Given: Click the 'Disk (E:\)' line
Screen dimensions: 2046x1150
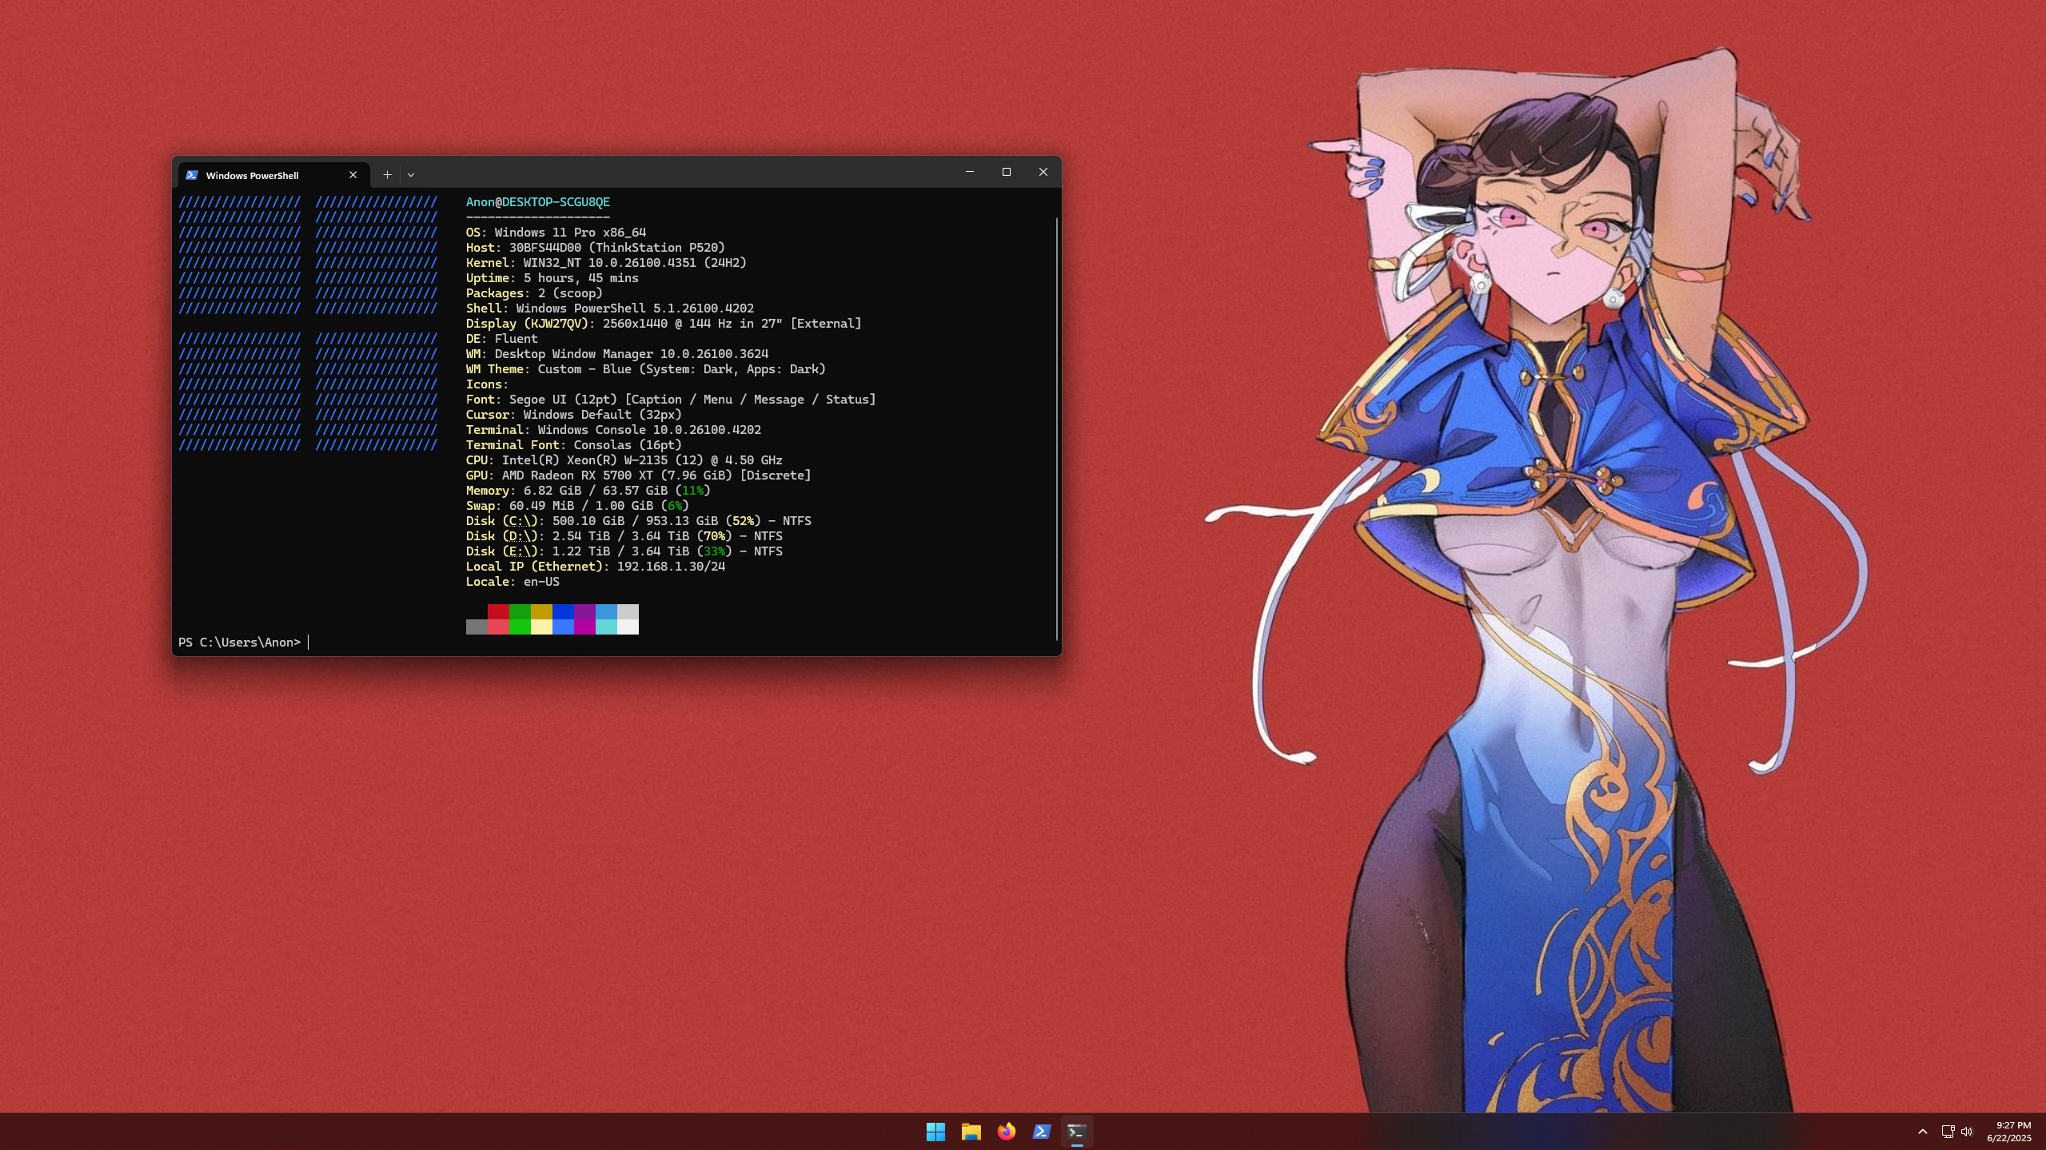Looking at the screenshot, I should [624, 551].
